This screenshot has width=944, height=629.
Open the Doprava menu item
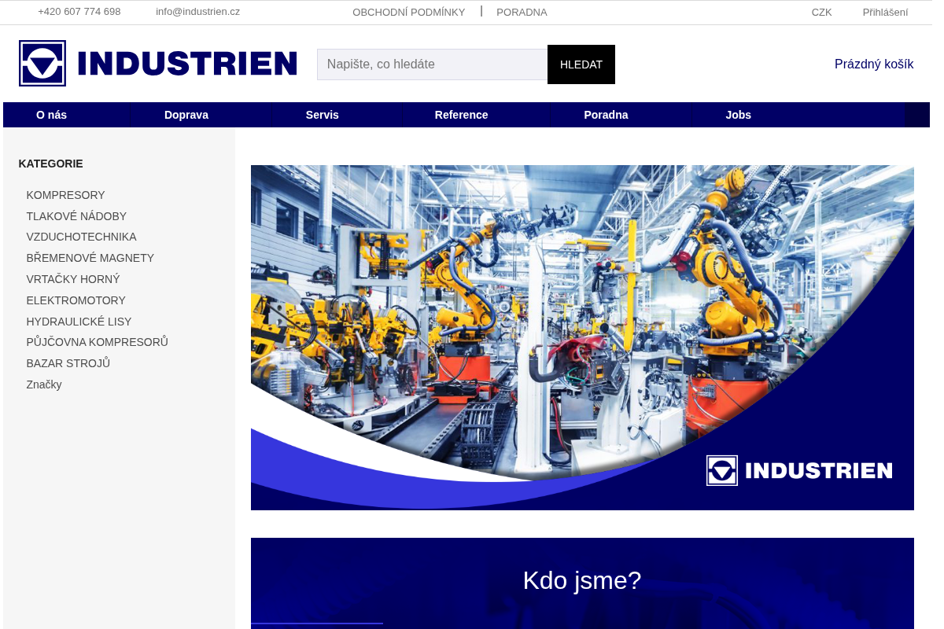(x=186, y=115)
